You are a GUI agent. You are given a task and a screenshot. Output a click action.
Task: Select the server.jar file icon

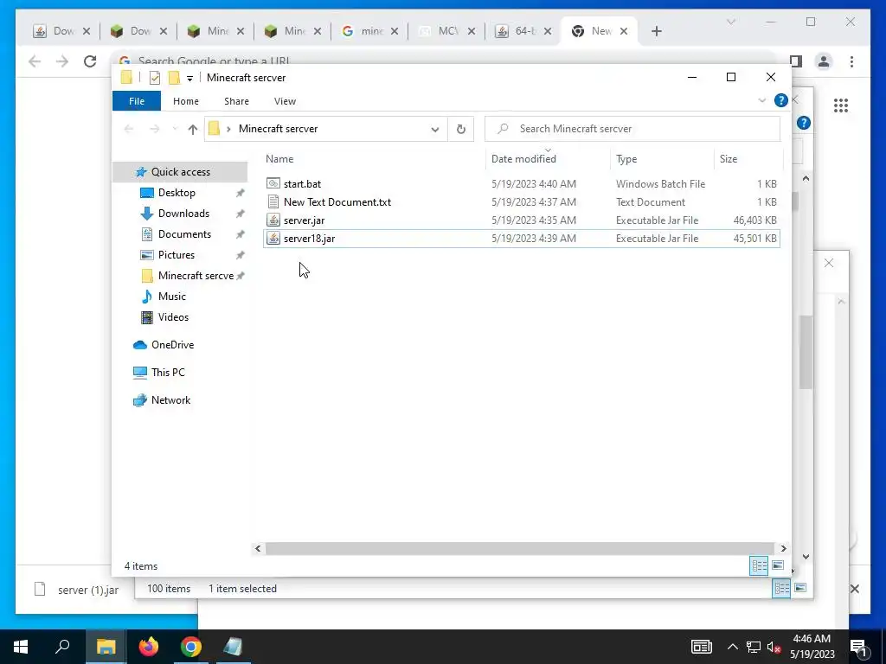(x=273, y=220)
